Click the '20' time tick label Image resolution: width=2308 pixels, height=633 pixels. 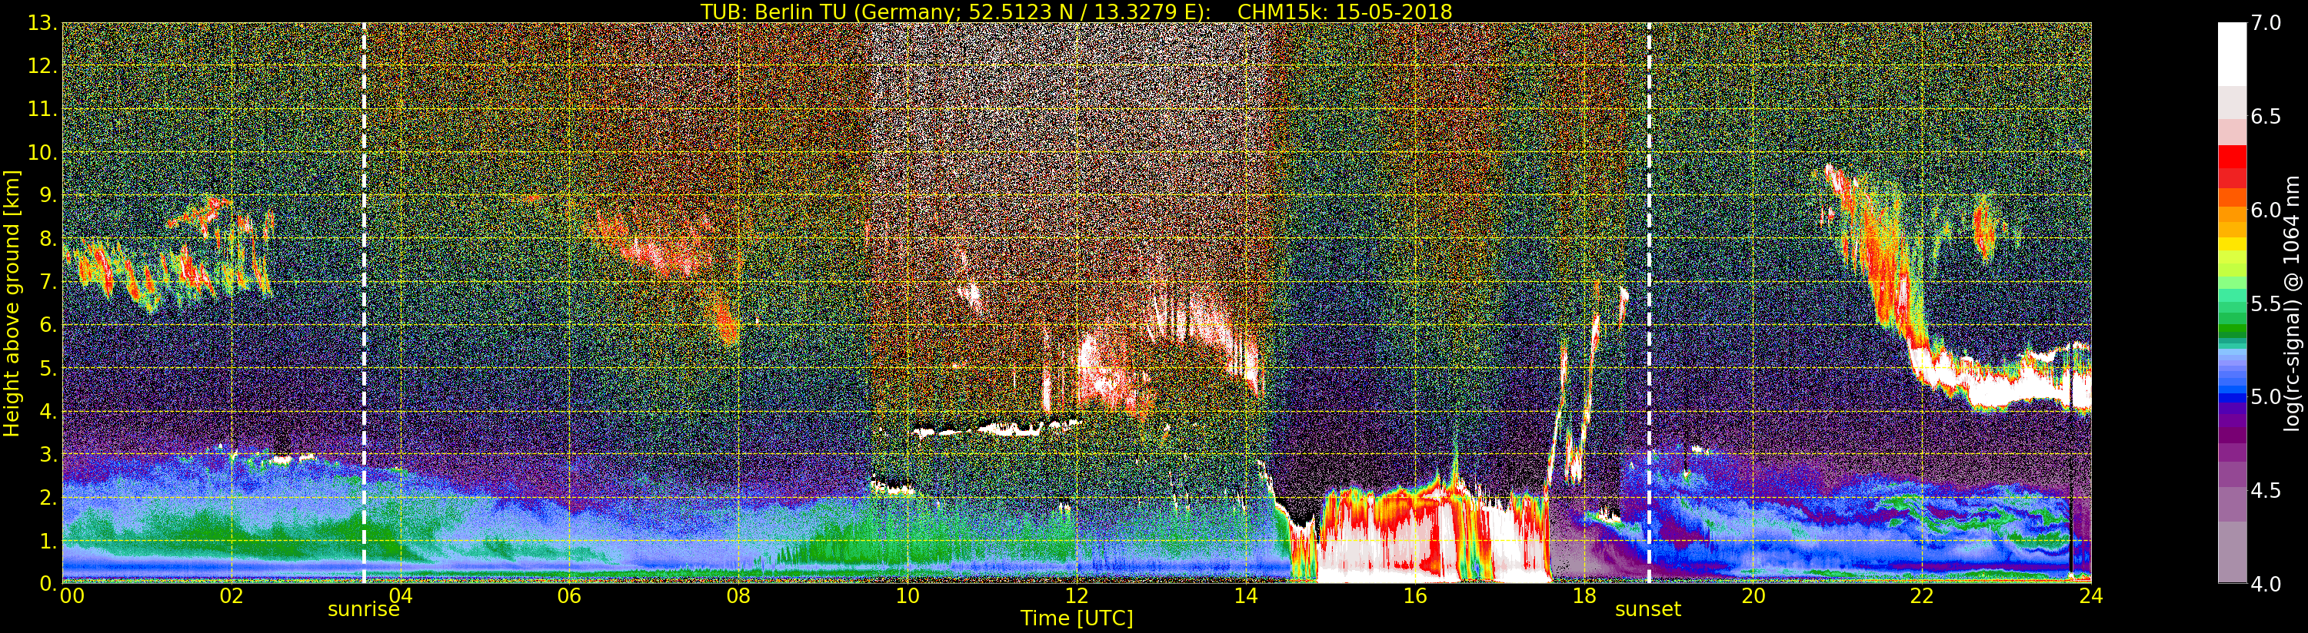click(x=1753, y=595)
